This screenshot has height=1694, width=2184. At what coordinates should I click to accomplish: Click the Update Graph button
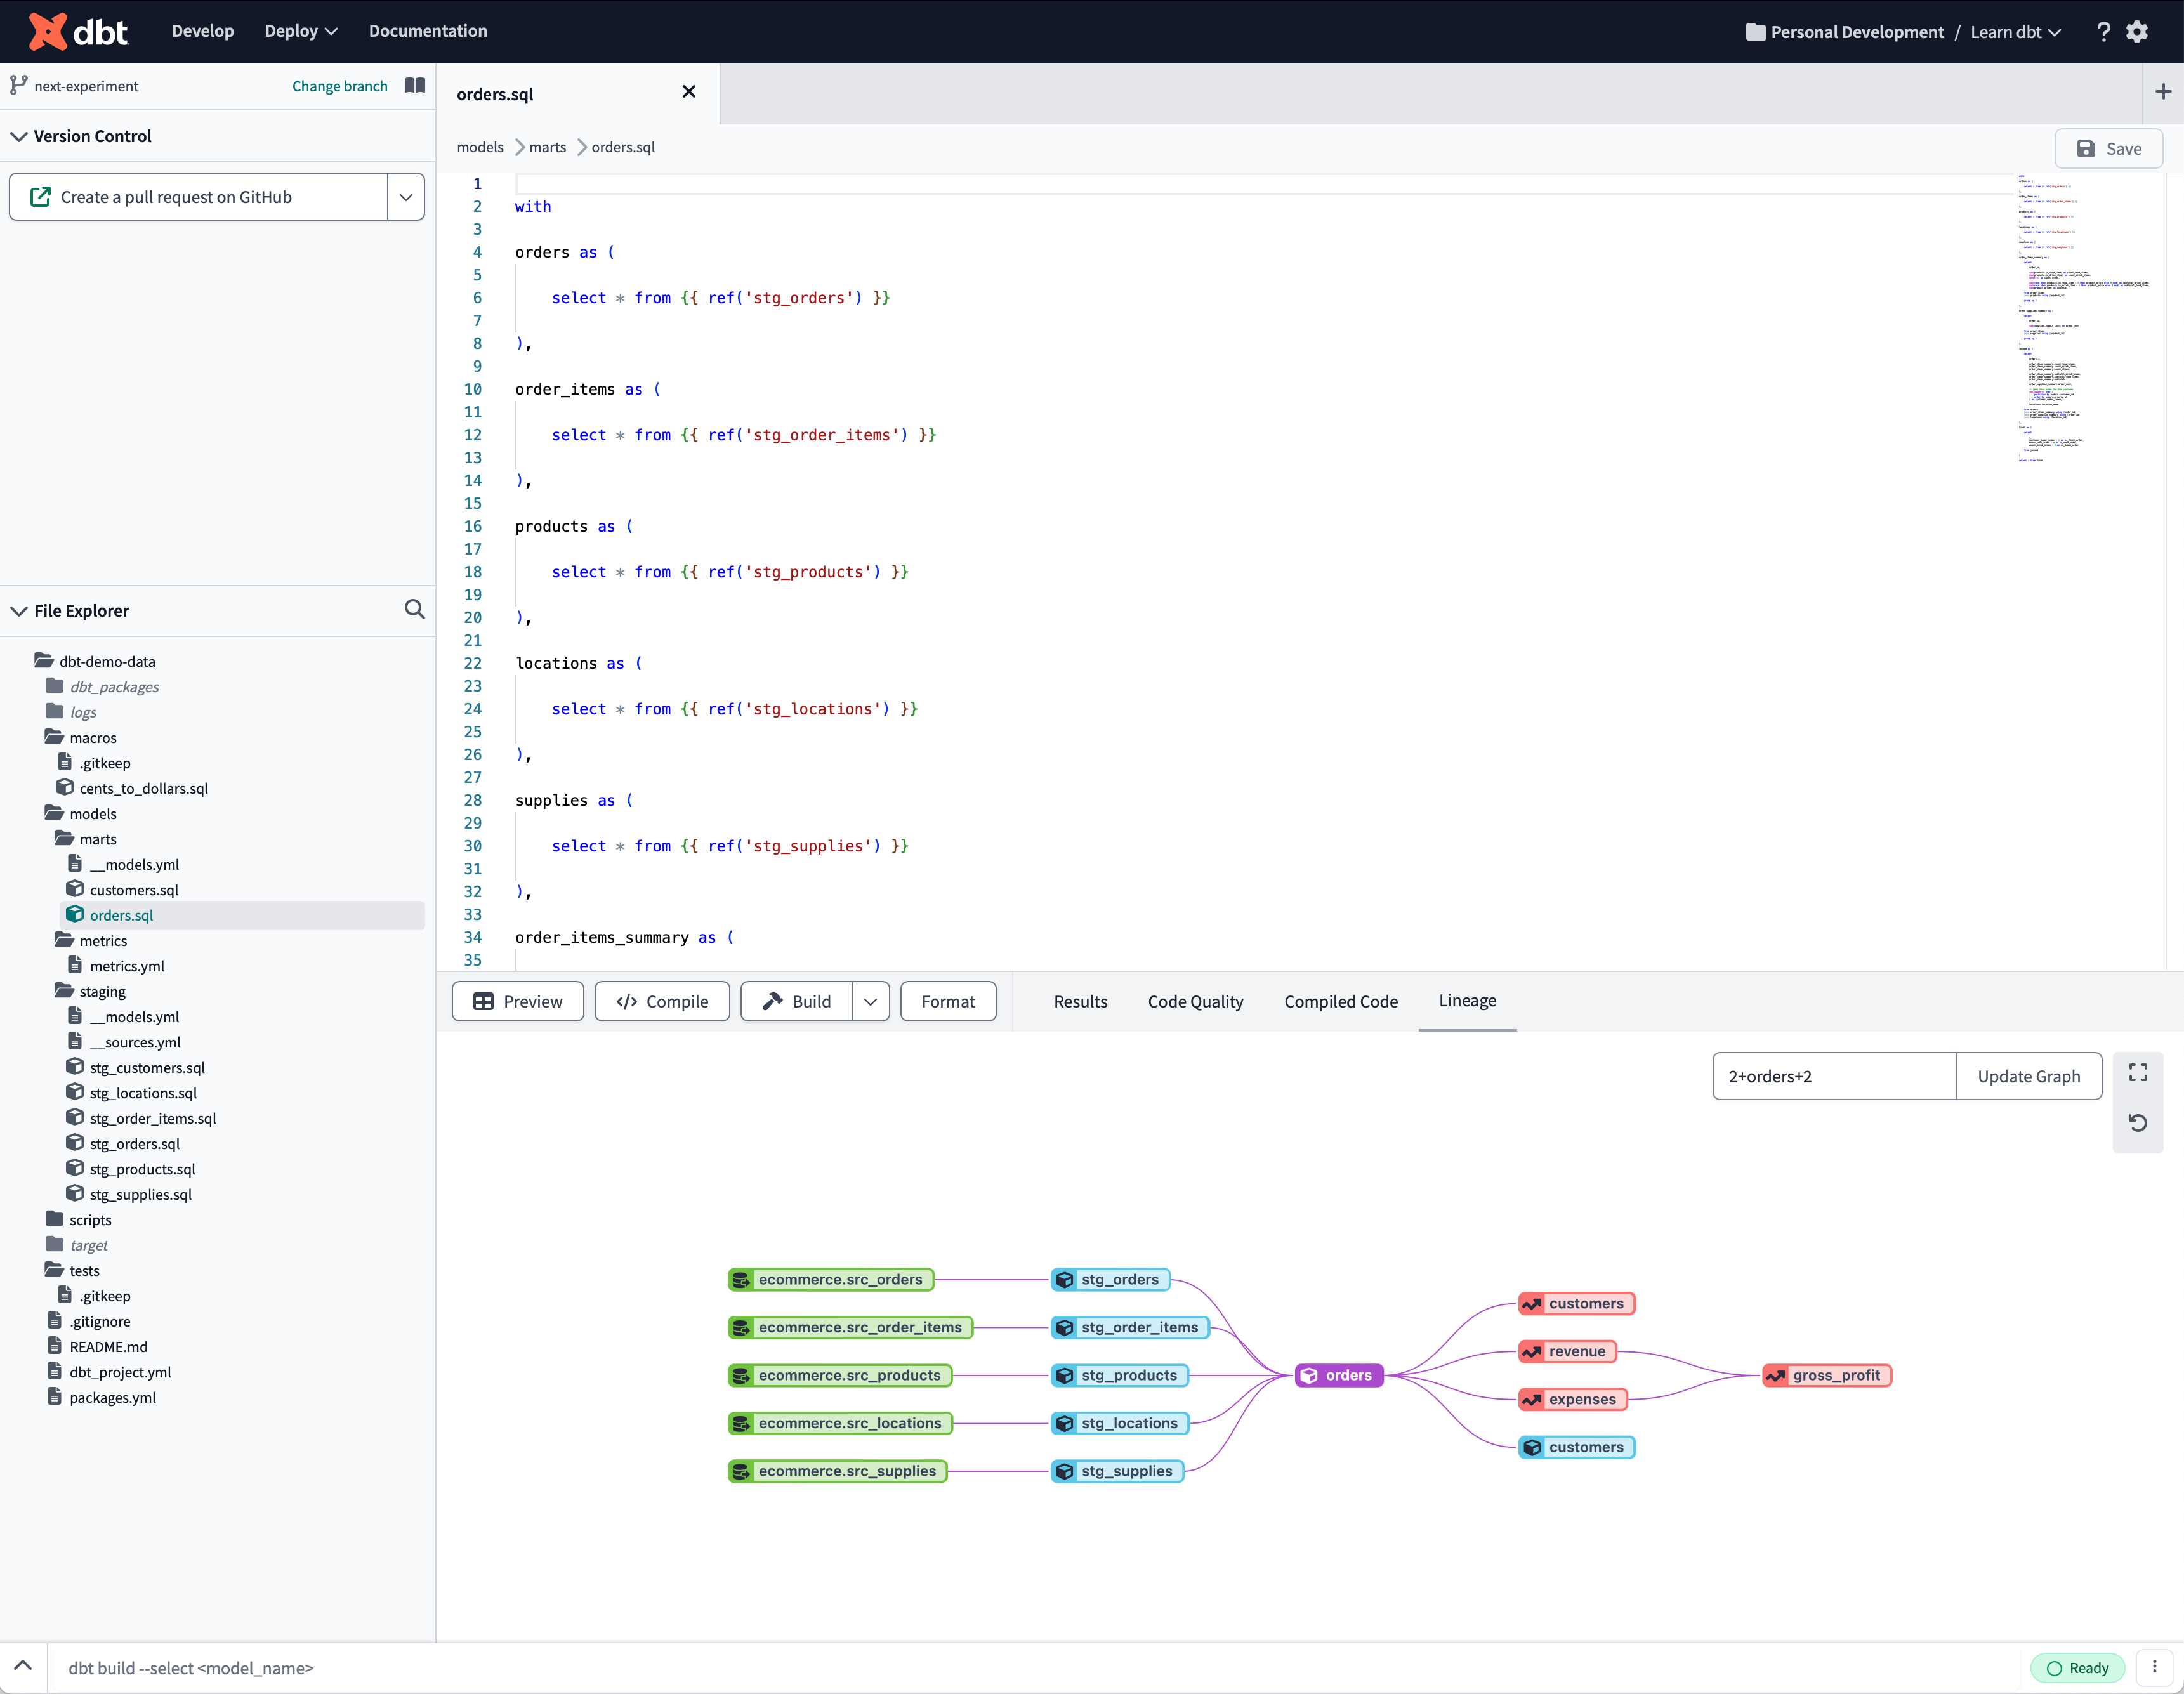2028,1076
